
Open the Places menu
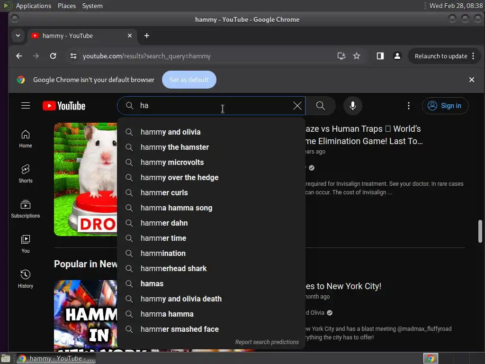pos(66,6)
